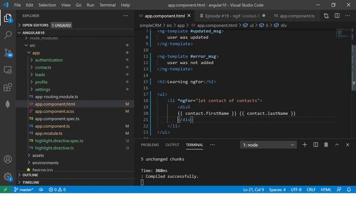Click the errors and warnings indicator
This screenshot has width=356, height=200.
coord(57,189)
